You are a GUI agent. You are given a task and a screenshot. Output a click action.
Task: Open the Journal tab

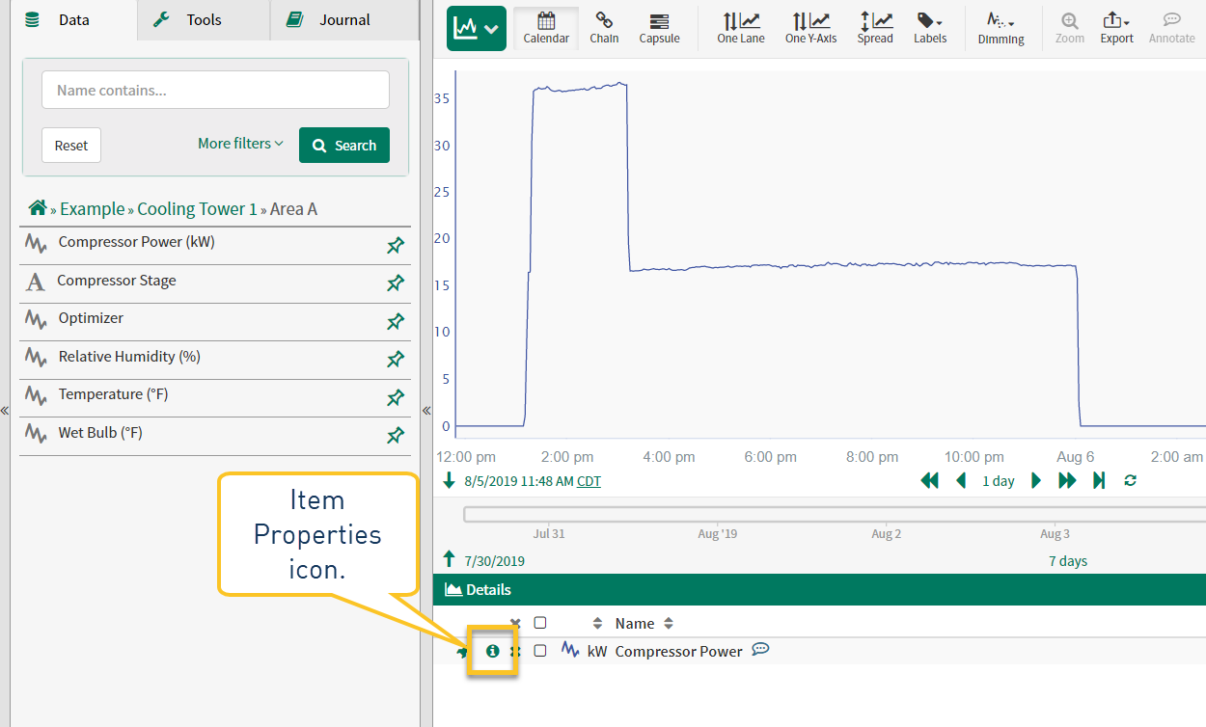[344, 19]
